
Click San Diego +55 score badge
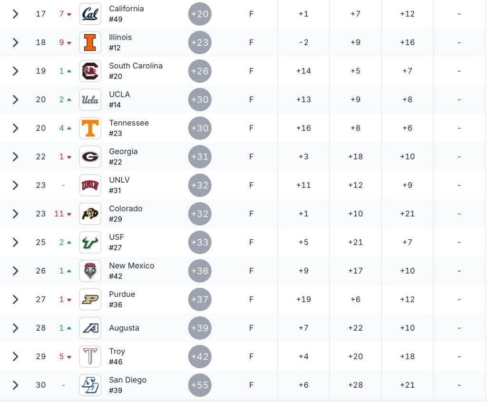(x=200, y=385)
